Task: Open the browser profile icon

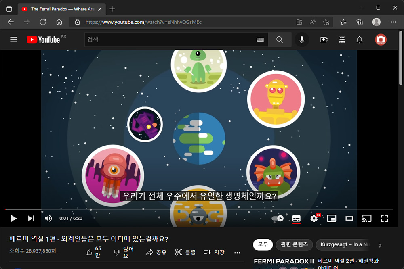Action: click(x=376, y=22)
